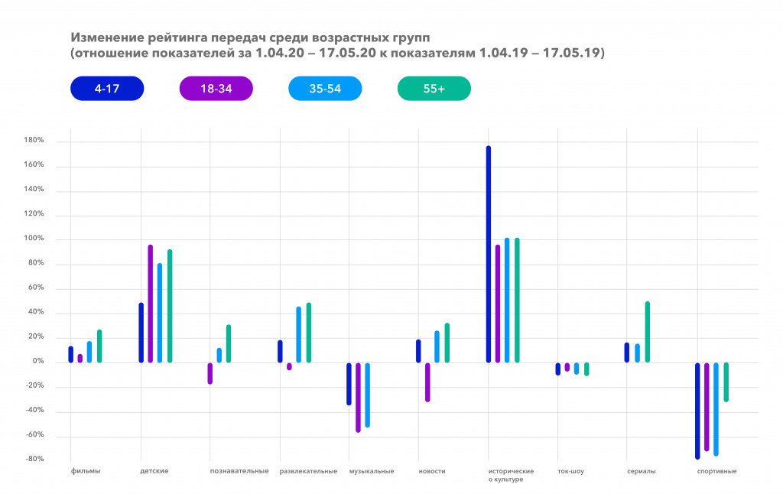
Task: Click the "0%" baseline axis label
Action: (x=40, y=360)
